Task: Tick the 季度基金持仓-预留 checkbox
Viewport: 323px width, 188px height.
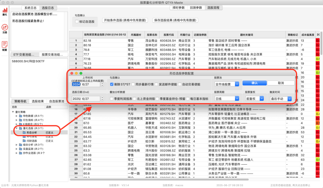Action: point(157,99)
